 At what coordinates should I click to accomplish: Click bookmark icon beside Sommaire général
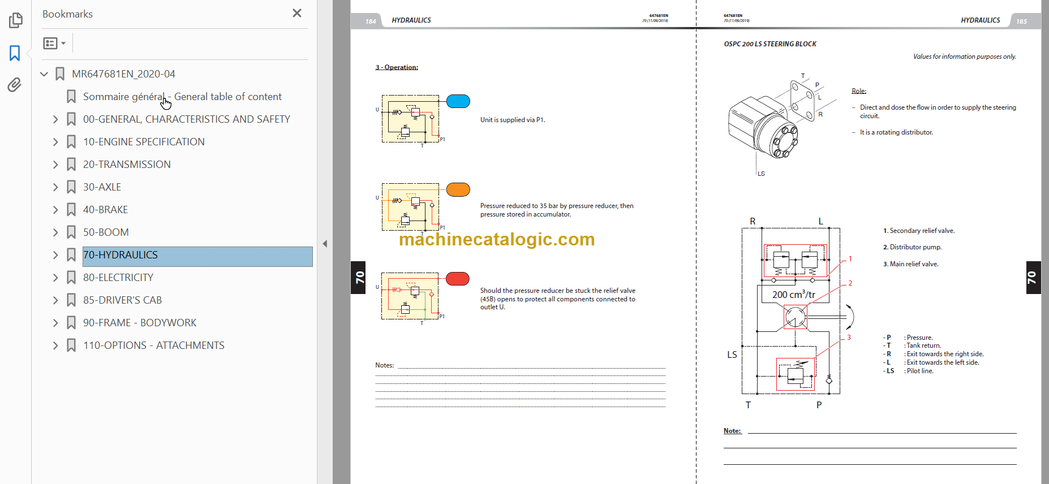click(x=71, y=97)
